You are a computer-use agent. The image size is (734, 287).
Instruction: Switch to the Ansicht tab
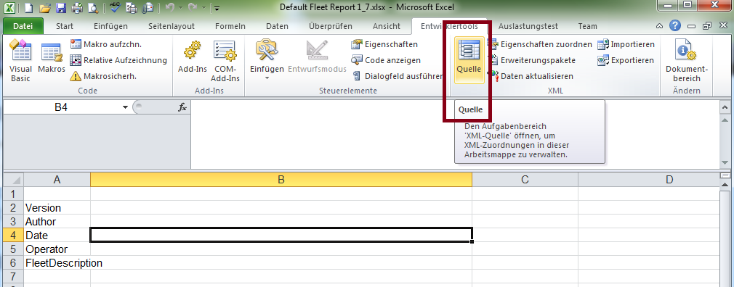click(387, 26)
